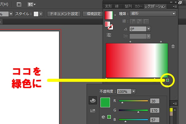
Task: Open the スタイル swatch dropdown
Action: (41, 14)
